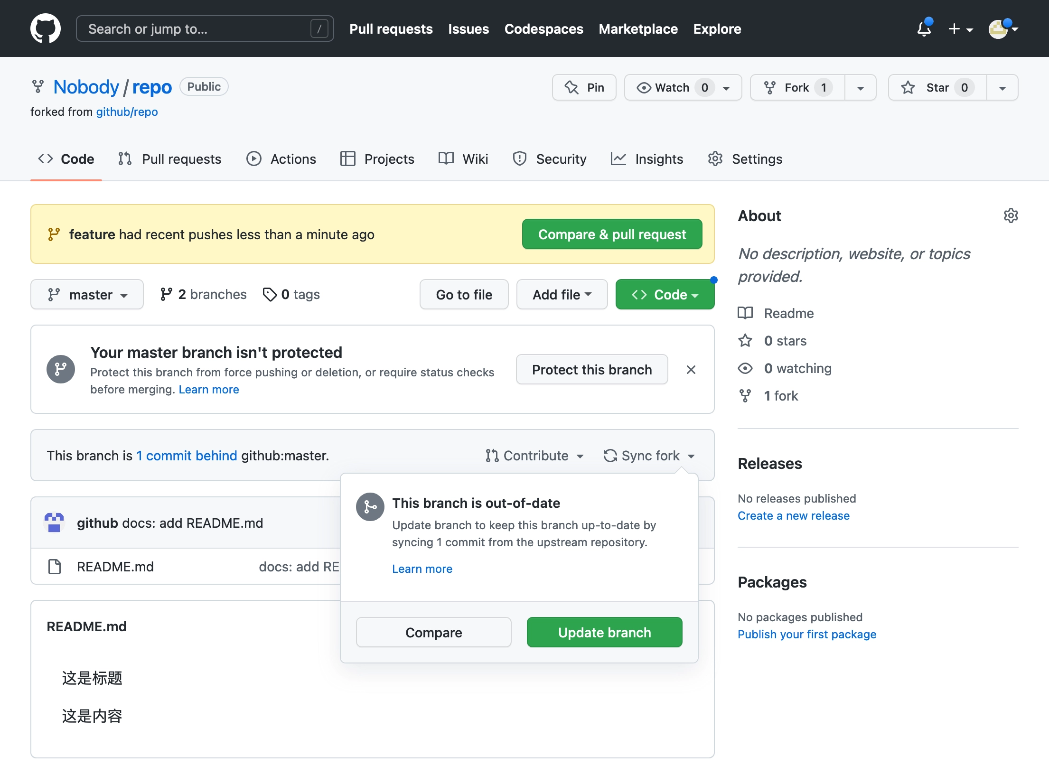Image resolution: width=1049 pixels, height=784 pixels.
Task: Open the docs: add README.md commit message
Action: 193,523
